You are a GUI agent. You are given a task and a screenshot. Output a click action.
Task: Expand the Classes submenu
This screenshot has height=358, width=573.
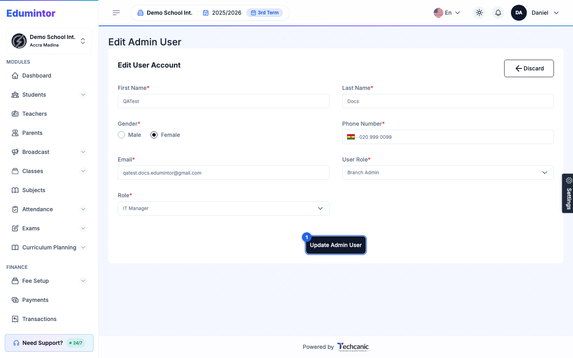pos(83,171)
